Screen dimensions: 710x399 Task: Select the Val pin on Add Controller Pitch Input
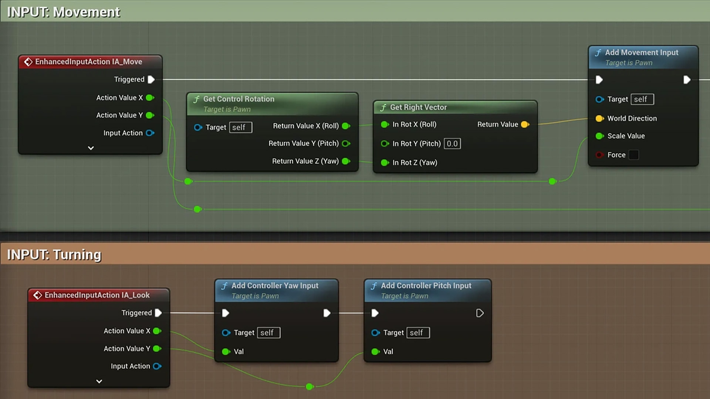(x=375, y=351)
